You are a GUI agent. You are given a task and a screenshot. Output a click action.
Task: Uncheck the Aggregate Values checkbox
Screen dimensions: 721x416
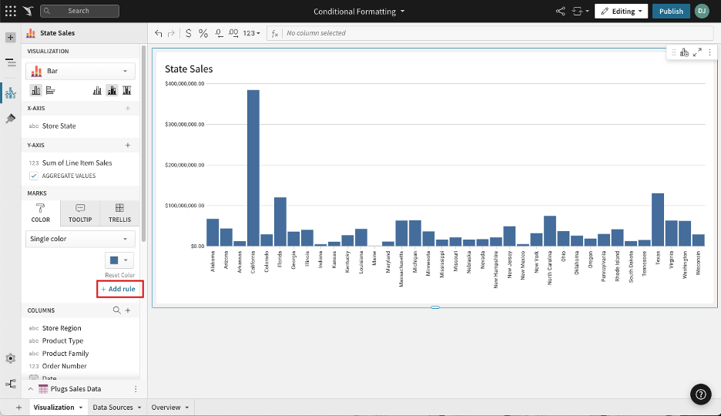[x=34, y=176]
